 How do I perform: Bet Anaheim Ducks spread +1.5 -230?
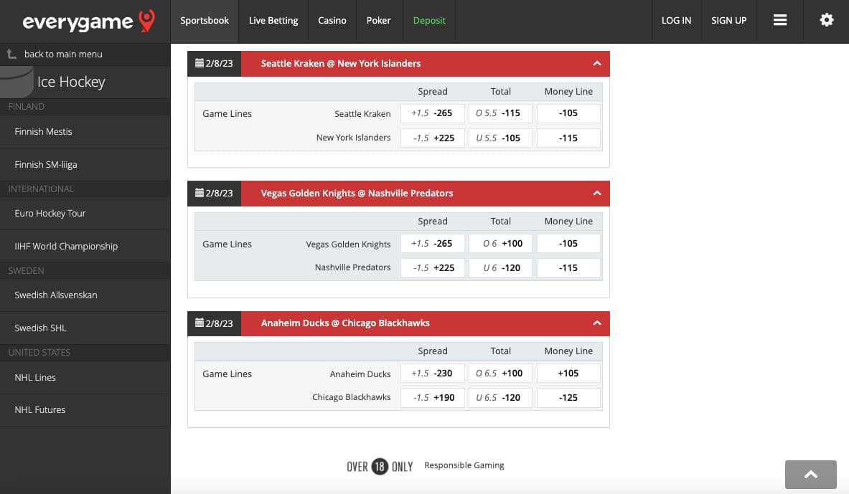coord(433,374)
